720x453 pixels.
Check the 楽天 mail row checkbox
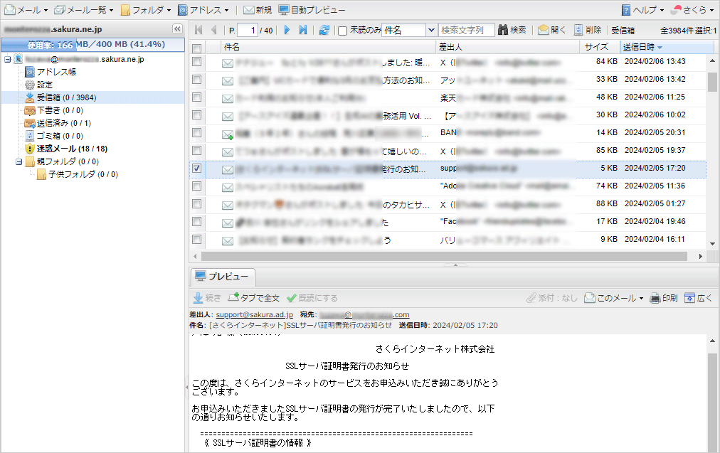point(196,97)
